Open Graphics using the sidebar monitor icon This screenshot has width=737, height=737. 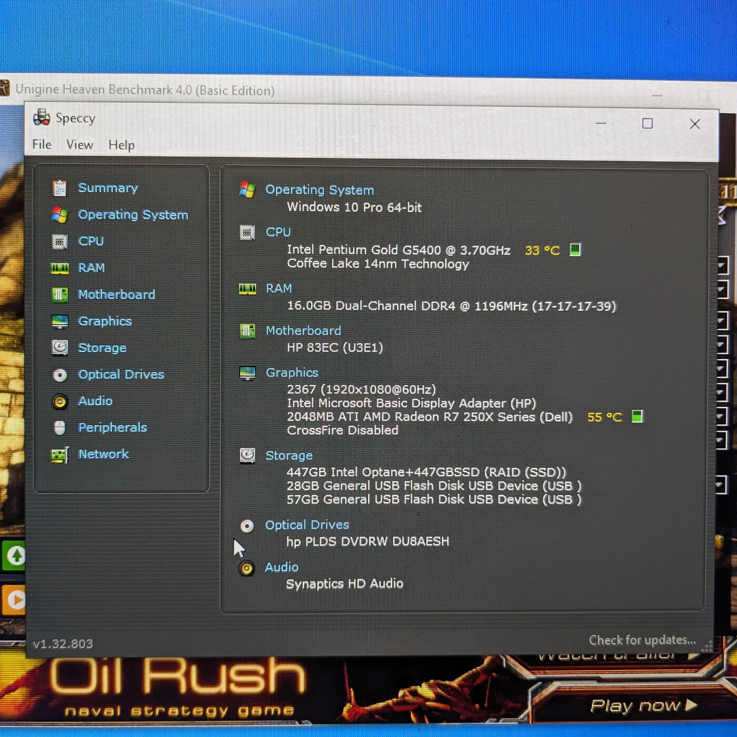60,322
